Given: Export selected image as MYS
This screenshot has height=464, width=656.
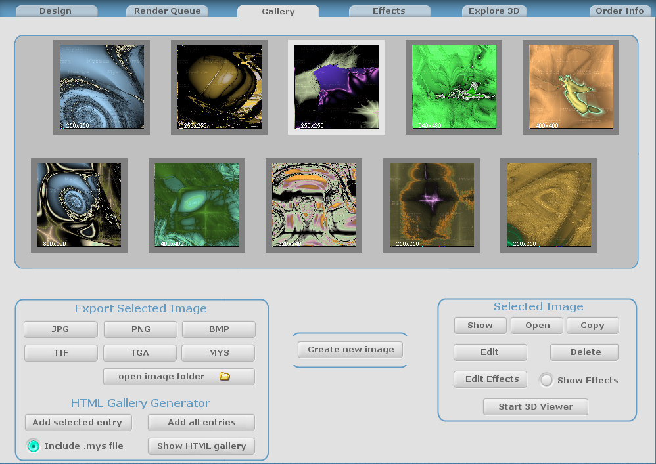Looking at the screenshot, I should click(x=218, y=353).
